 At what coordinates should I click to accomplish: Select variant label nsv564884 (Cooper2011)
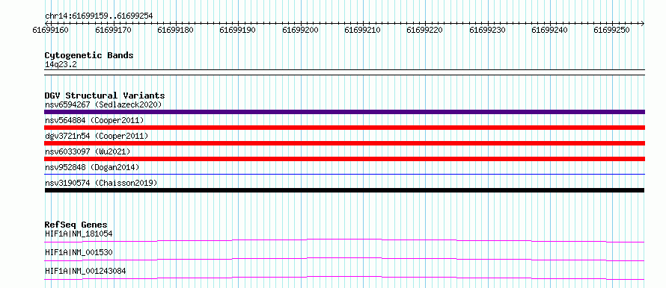[x=94, y=121]
